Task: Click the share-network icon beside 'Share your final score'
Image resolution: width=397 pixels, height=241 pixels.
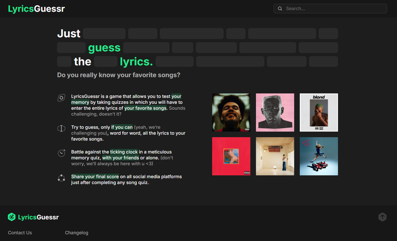Action: (x=61, y=178)
